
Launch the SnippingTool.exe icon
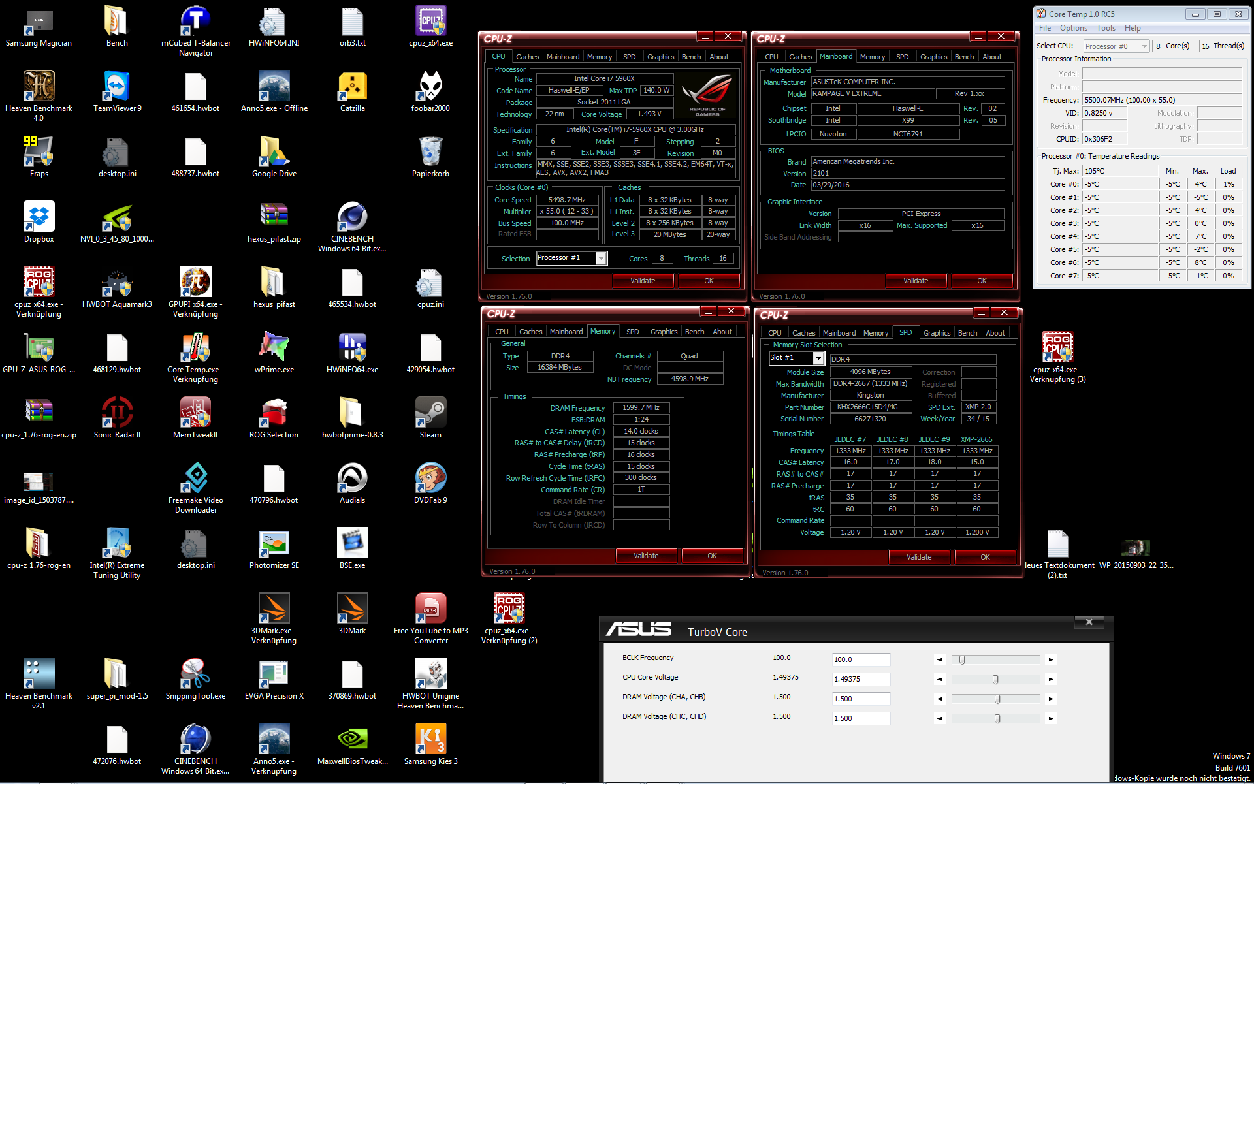coord(195,680)
